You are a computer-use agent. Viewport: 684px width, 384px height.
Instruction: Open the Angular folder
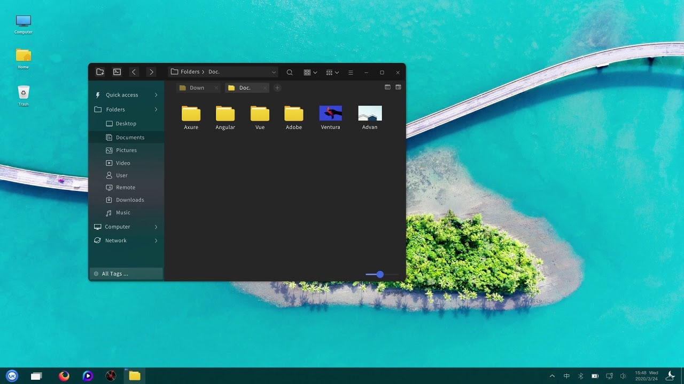coord(225,117)
